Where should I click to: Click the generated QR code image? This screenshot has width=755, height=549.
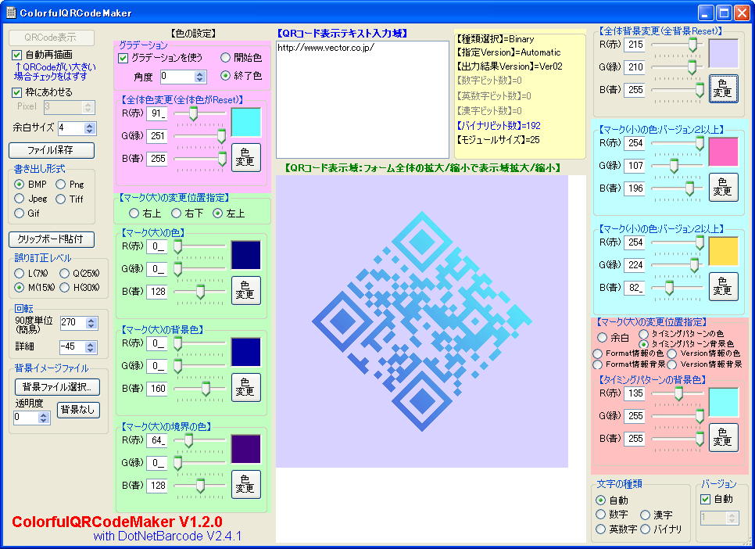coord(422,321)
